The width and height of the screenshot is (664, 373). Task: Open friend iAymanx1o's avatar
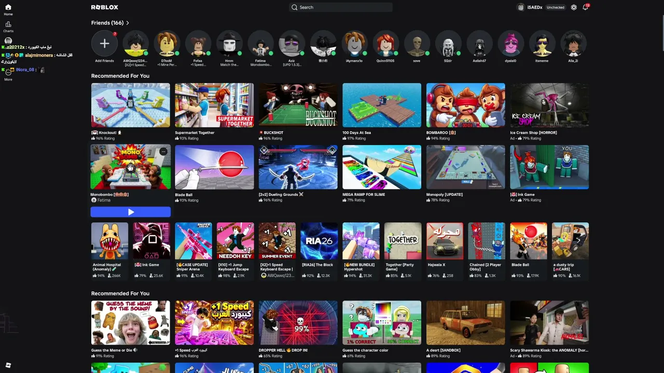click(x=354, y=44)
